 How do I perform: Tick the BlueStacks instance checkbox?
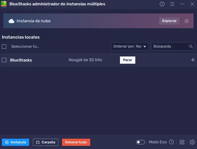click(4, 60)
